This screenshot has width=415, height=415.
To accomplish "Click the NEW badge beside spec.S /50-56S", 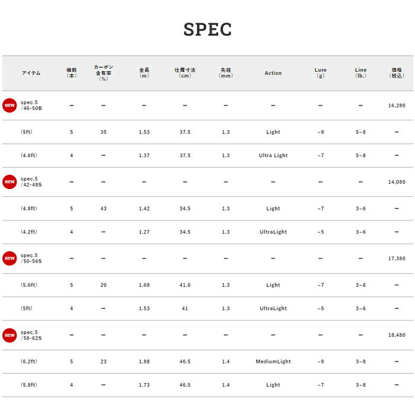I will [x=9, y=258].
